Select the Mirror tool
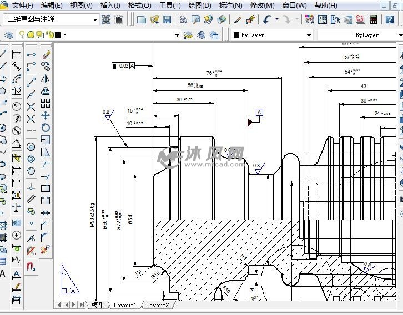The image size is (403, 315). click(x=46, y=79)
